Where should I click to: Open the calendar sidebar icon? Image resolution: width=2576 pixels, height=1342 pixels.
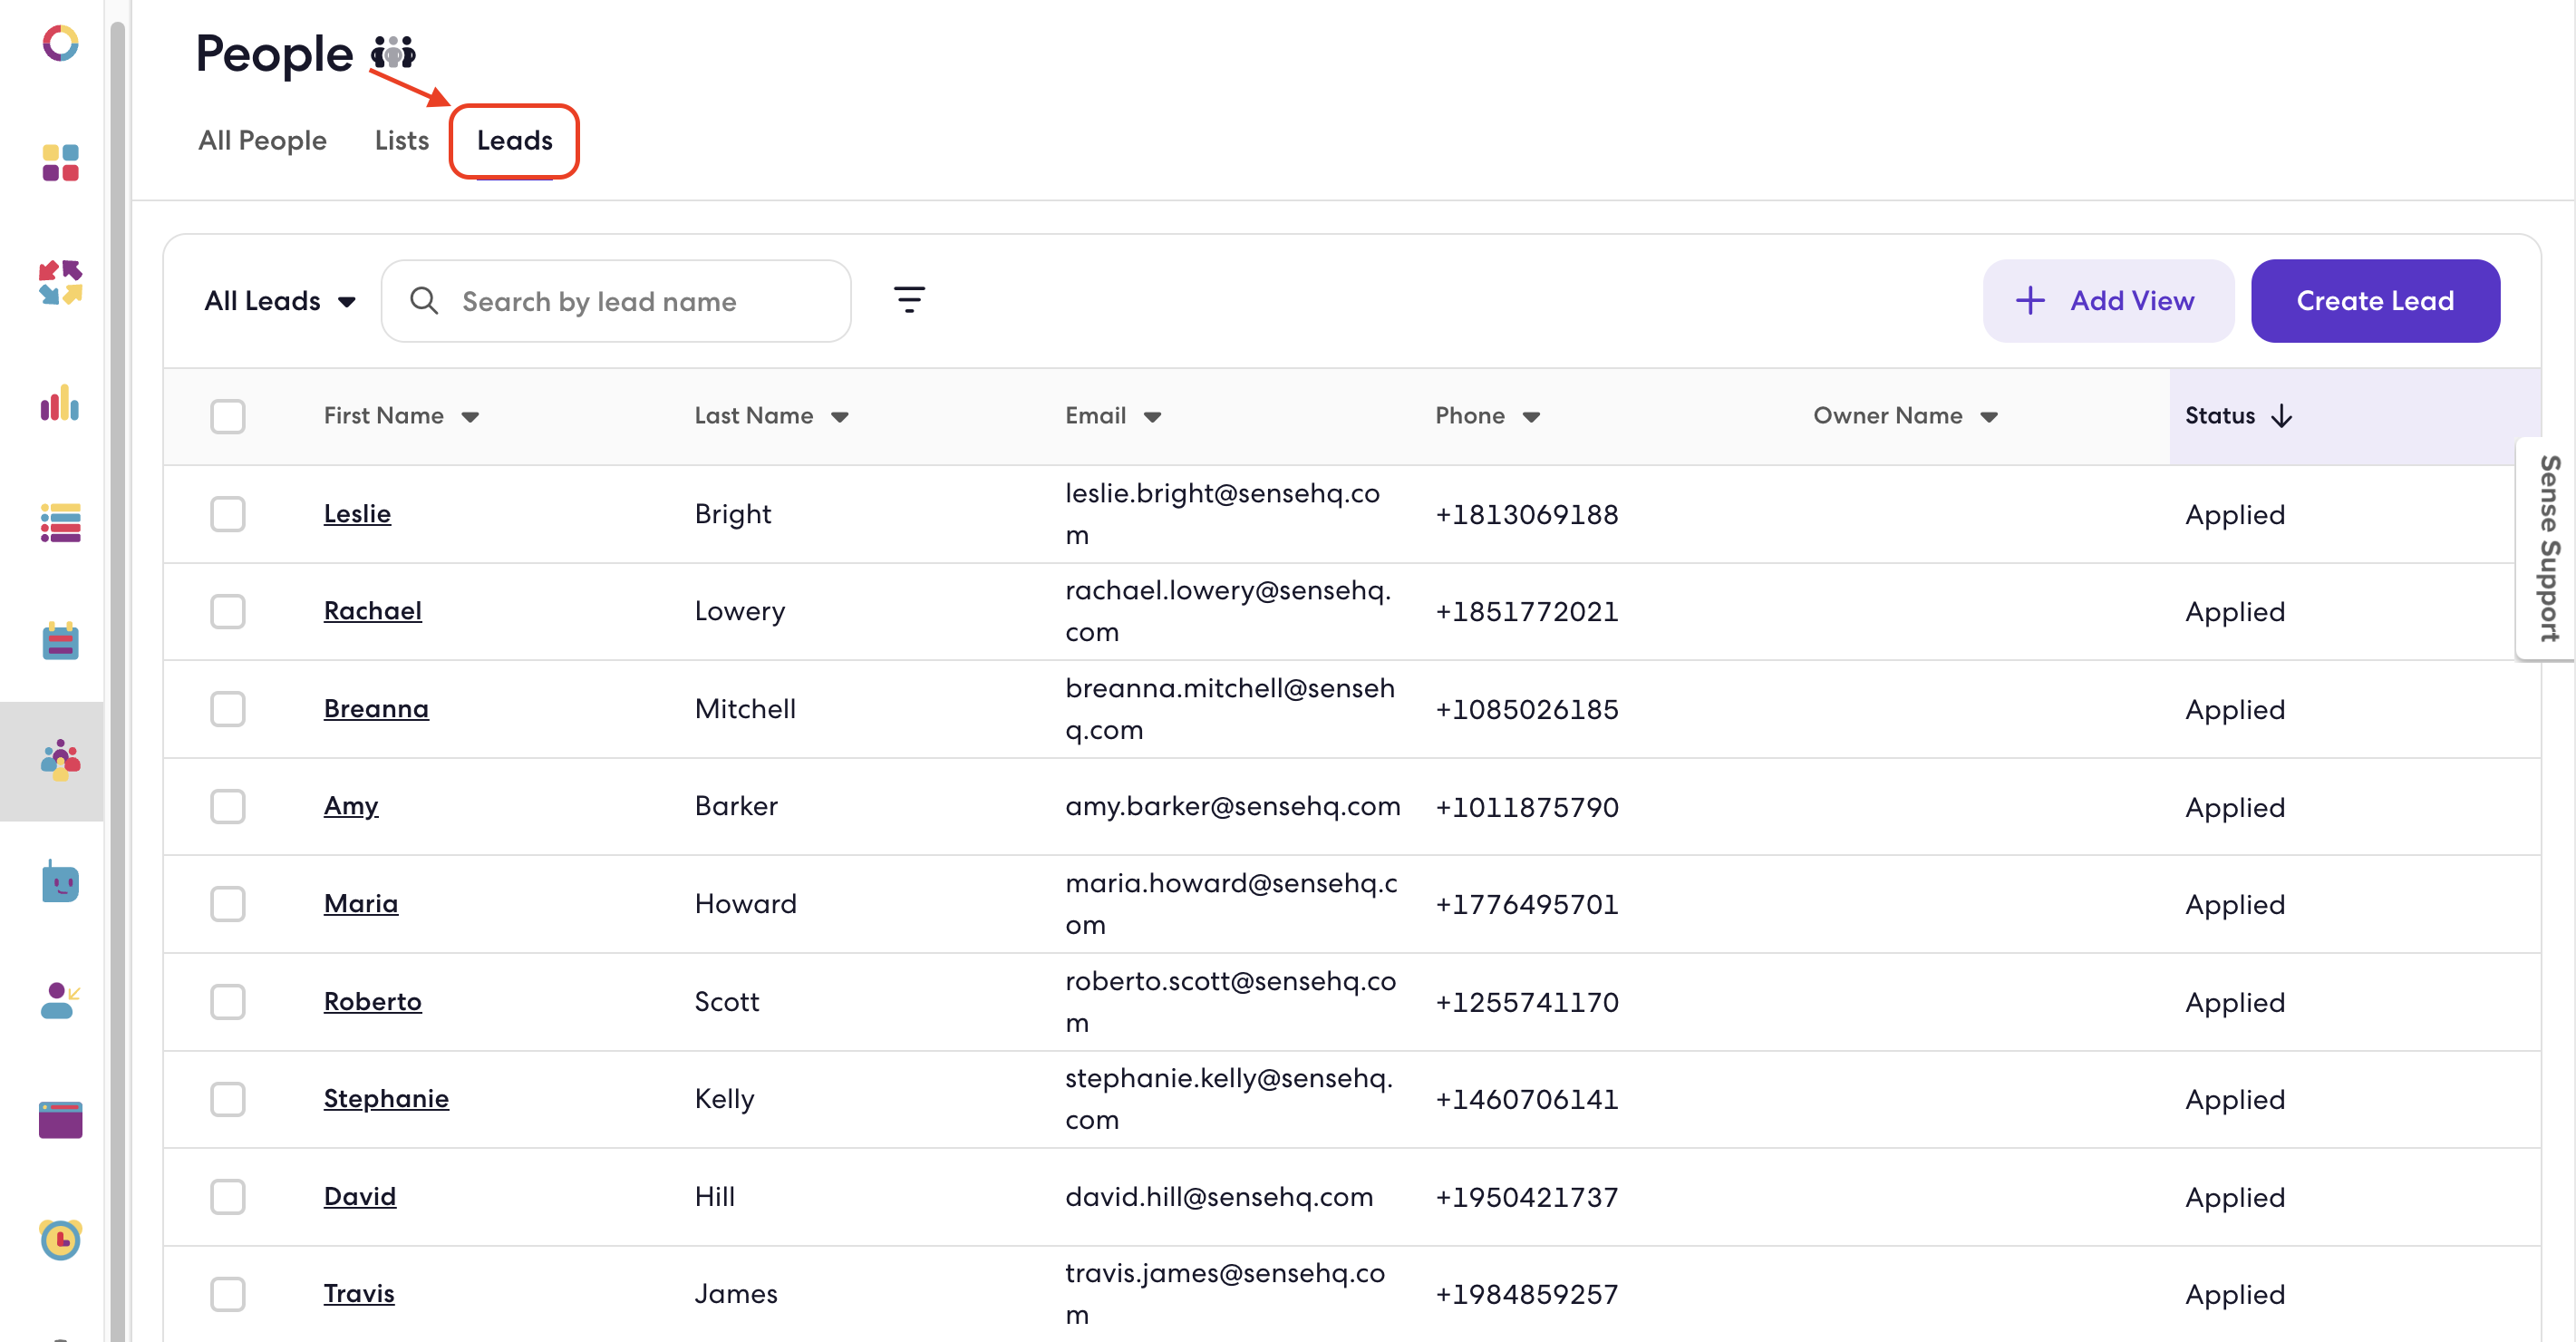click(60, 640)
